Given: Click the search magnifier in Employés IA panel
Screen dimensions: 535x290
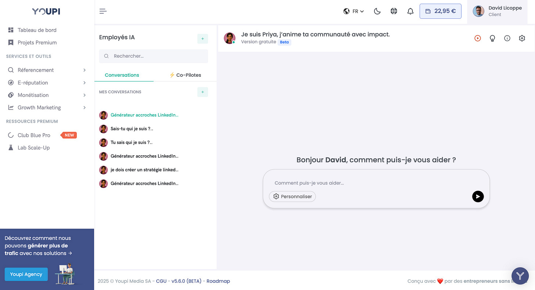Looking at the screenshot, I should 106,56.
